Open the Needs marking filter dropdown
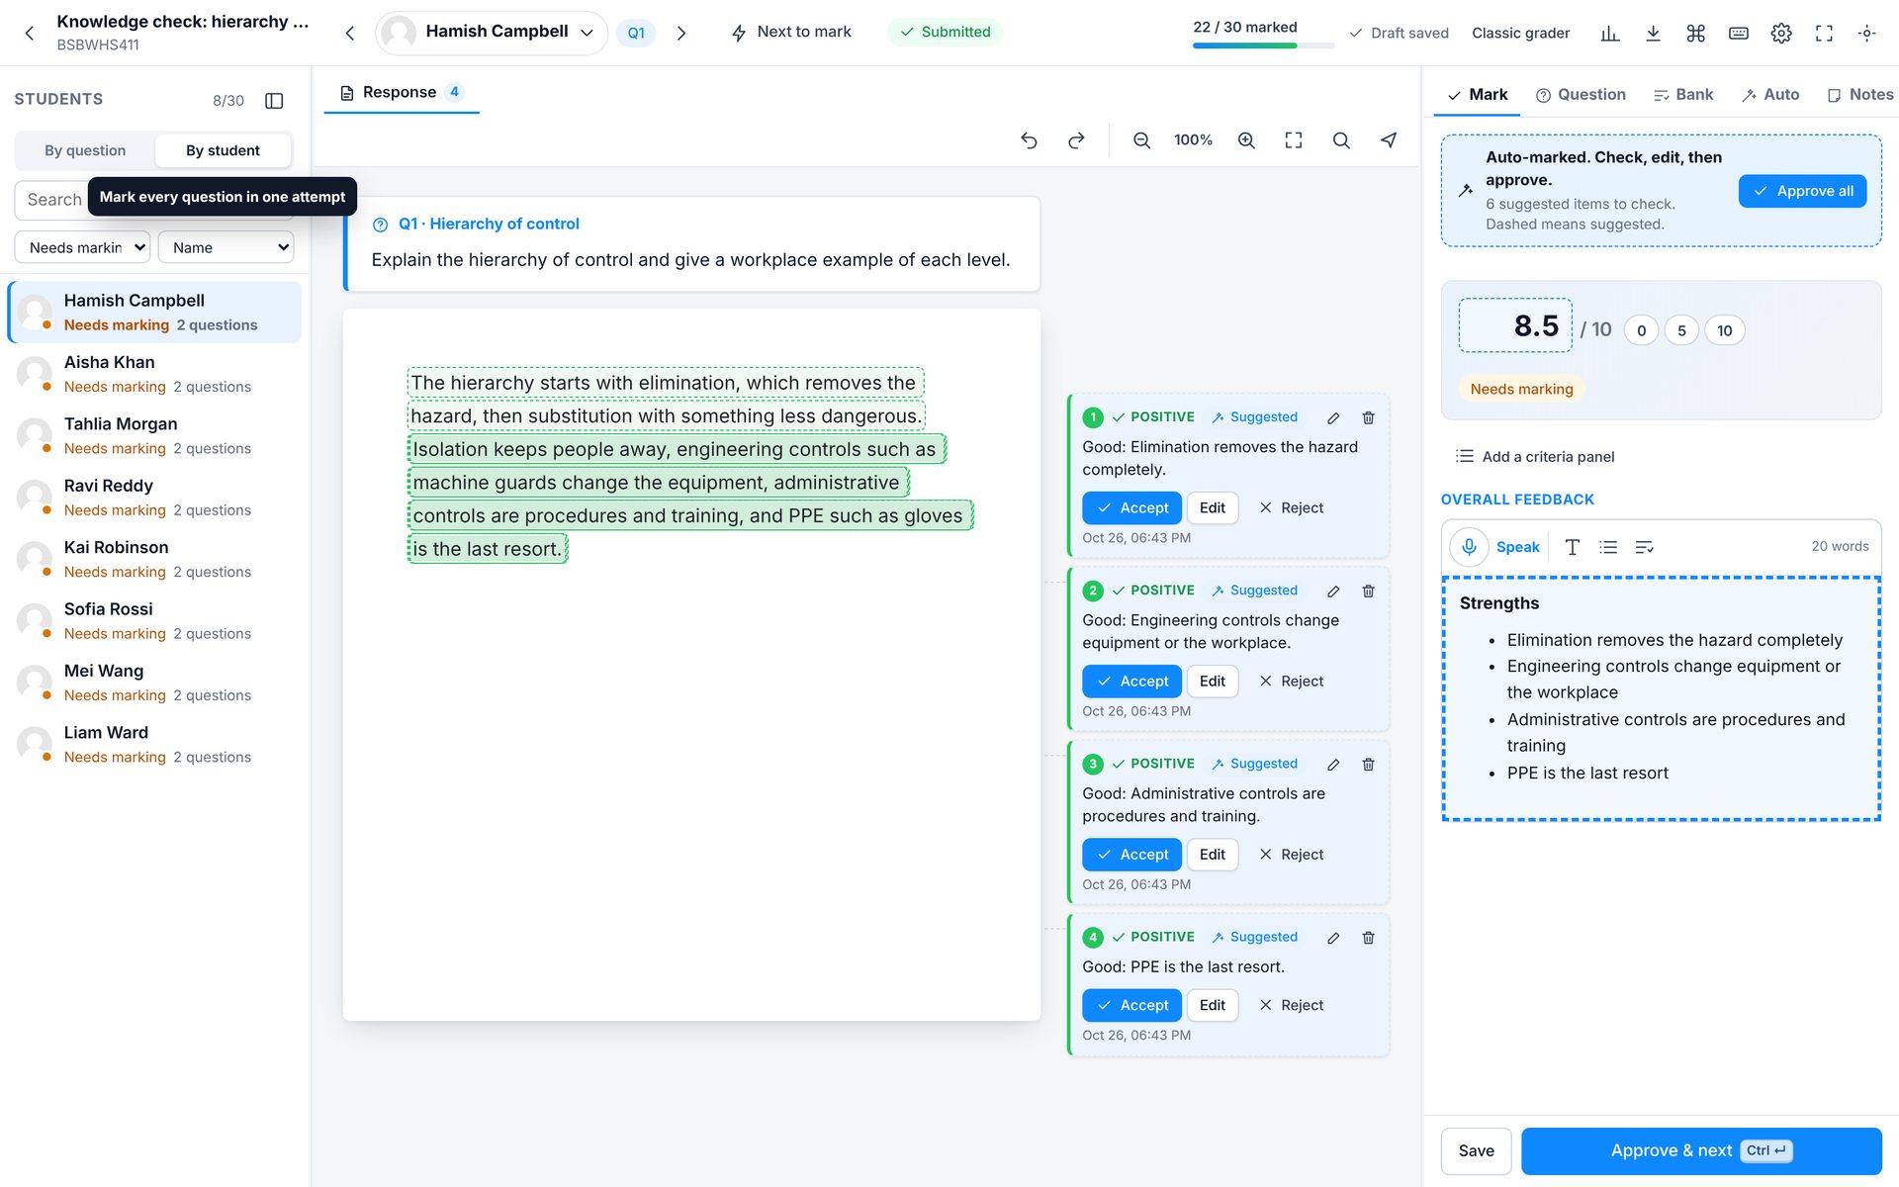This screenshot has width=1899, height=1187. [x=82, y=247]
